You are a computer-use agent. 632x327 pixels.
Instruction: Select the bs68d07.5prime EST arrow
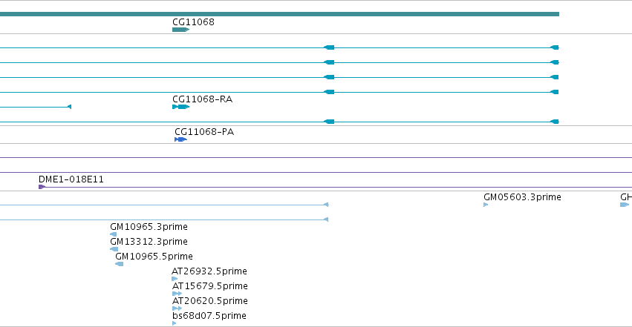pyautogui.click(x=174, y=323)
